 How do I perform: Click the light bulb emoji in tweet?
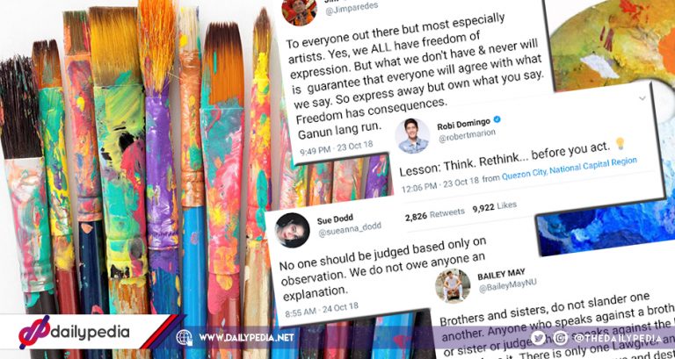click(x=620, y=143)
